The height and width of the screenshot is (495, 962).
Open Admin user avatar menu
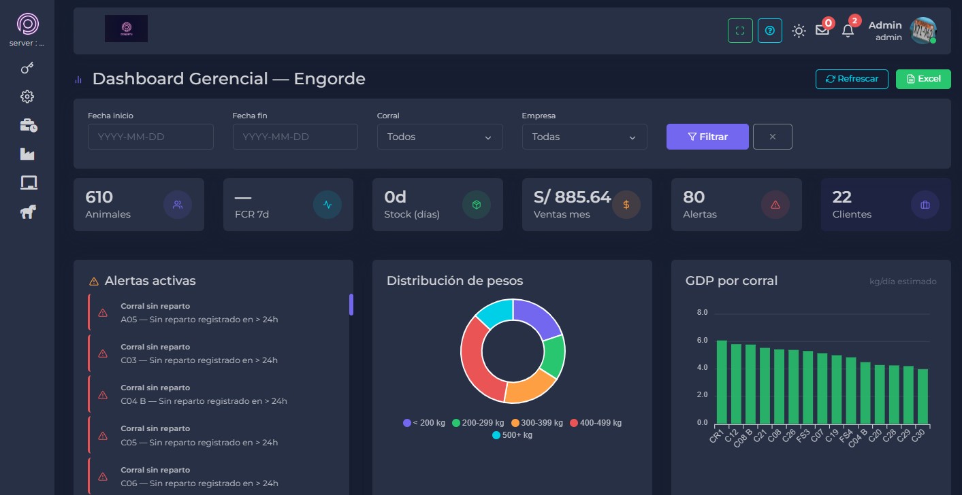coord(924,31)
